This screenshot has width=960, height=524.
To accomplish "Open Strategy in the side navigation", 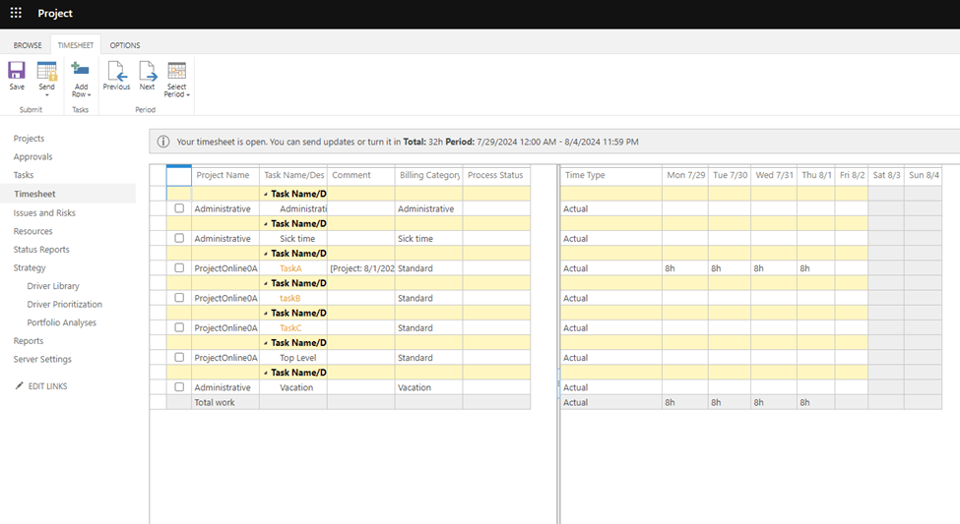I will [30, 267].
